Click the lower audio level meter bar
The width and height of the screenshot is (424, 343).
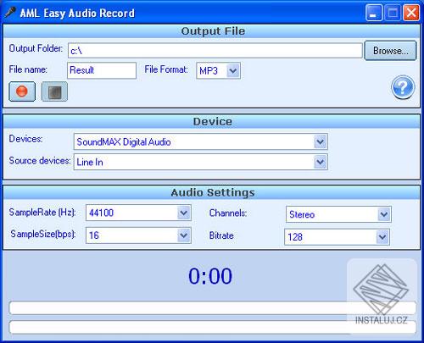[213, 327]
